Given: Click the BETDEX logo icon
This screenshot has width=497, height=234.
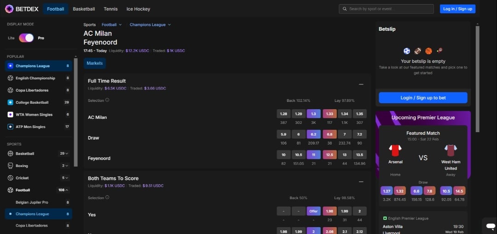Looking at the screenshot, I should [9, 9].
